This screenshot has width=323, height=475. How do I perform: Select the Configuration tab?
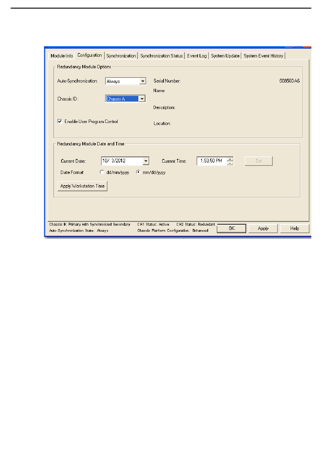point(89,55)
